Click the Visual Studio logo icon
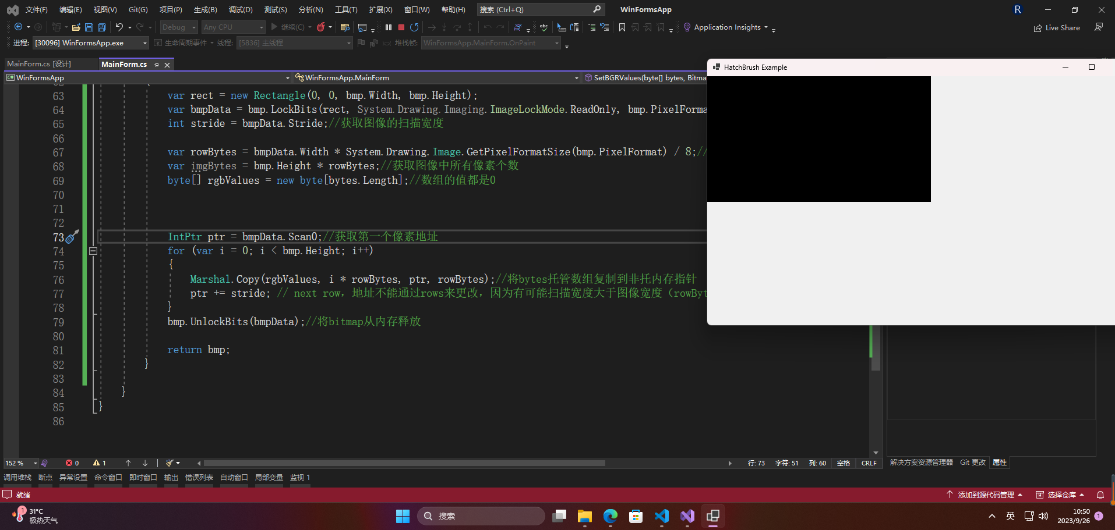The image size is (1115, 530). [x=12, y=10]
